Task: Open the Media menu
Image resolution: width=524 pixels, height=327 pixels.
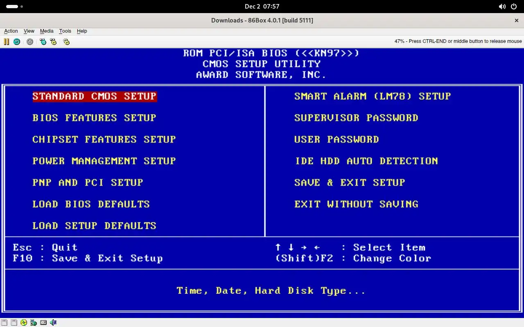Action: 47,31
